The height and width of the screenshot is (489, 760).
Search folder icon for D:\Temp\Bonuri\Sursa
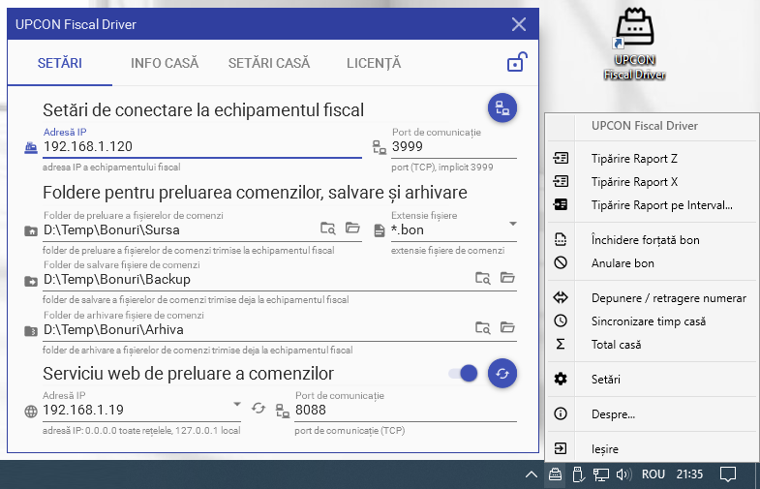click(x=328, y=228)
